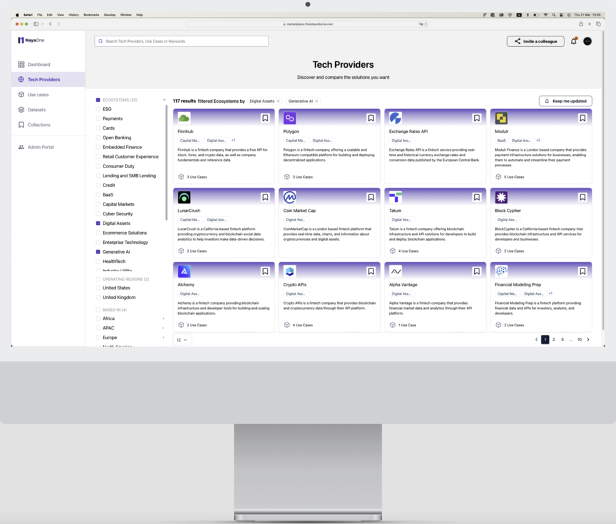Expand the APAC based-in filter
This screenshot has width=616, height=524.
click(x=163, y=328)
